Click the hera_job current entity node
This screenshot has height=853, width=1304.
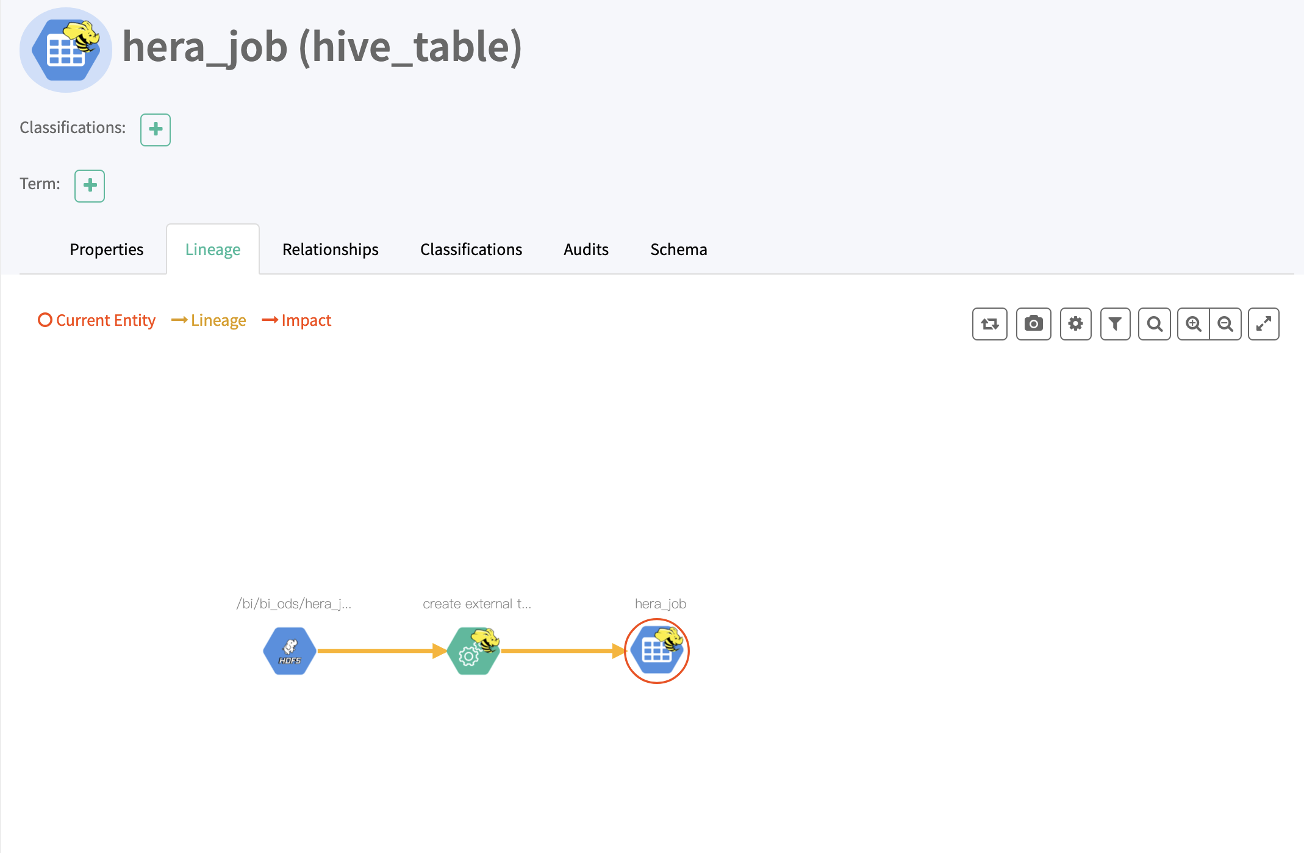(657, 651)
